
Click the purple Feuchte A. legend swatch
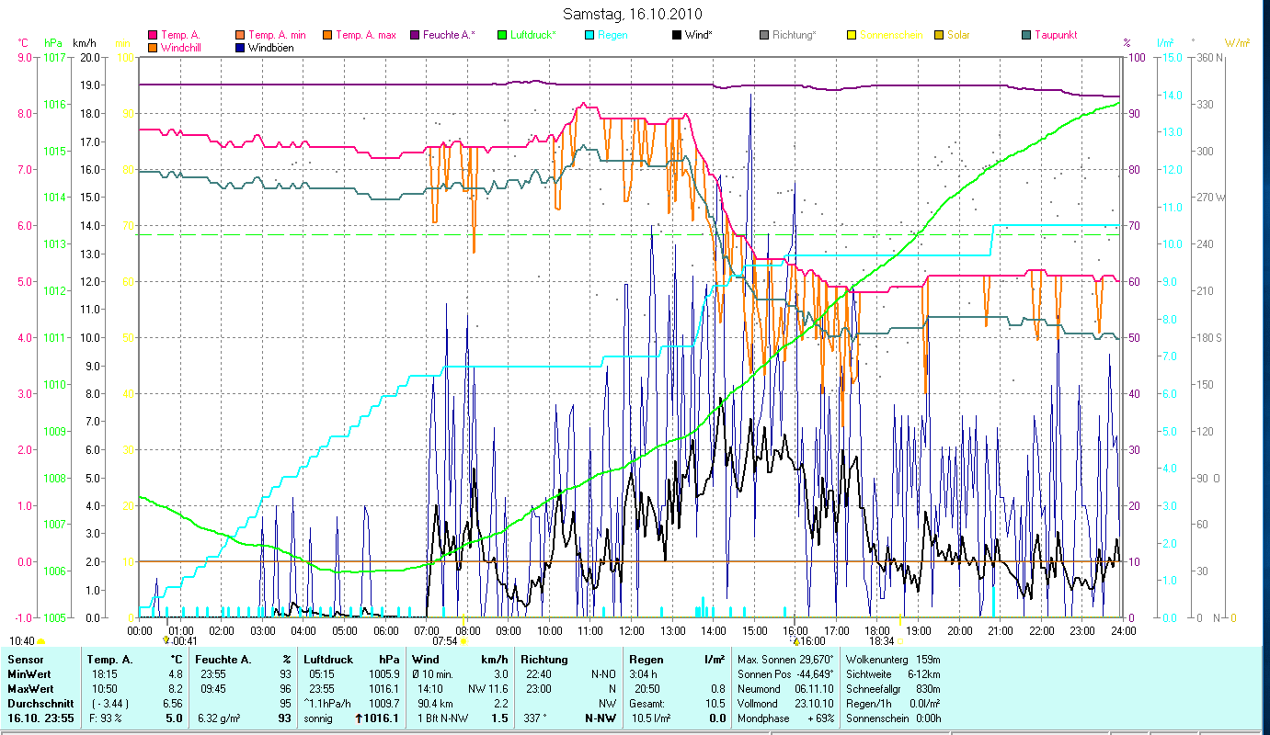pyautogui.click(x=415, y=36)
